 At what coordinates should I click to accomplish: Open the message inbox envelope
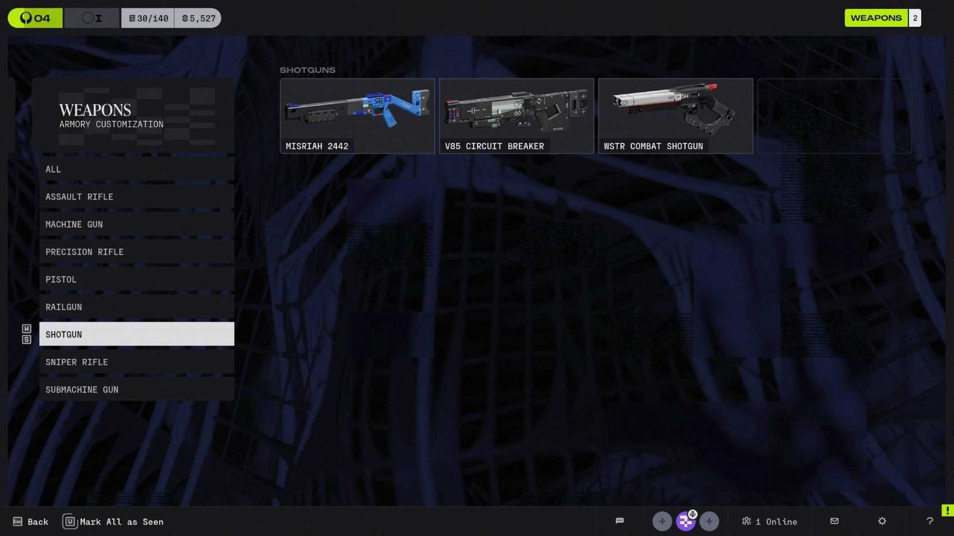pyautogui.click(x=834, y=521)
